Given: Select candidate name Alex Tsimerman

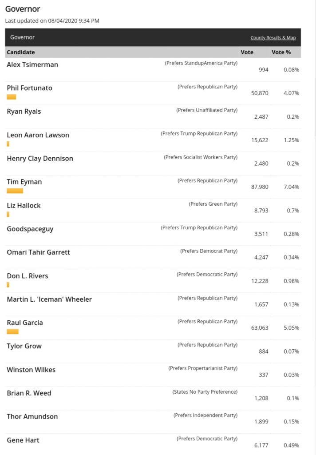Looking at the screenshot, I should point(32,65).
